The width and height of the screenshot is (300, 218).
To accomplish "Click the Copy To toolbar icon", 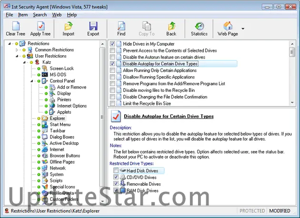I will pyautogui.click(x=147, y=26).
